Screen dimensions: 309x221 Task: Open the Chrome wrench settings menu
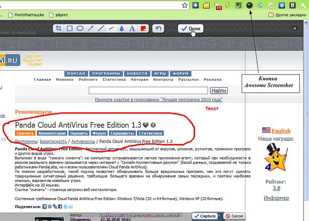click(x=303, y=5)
